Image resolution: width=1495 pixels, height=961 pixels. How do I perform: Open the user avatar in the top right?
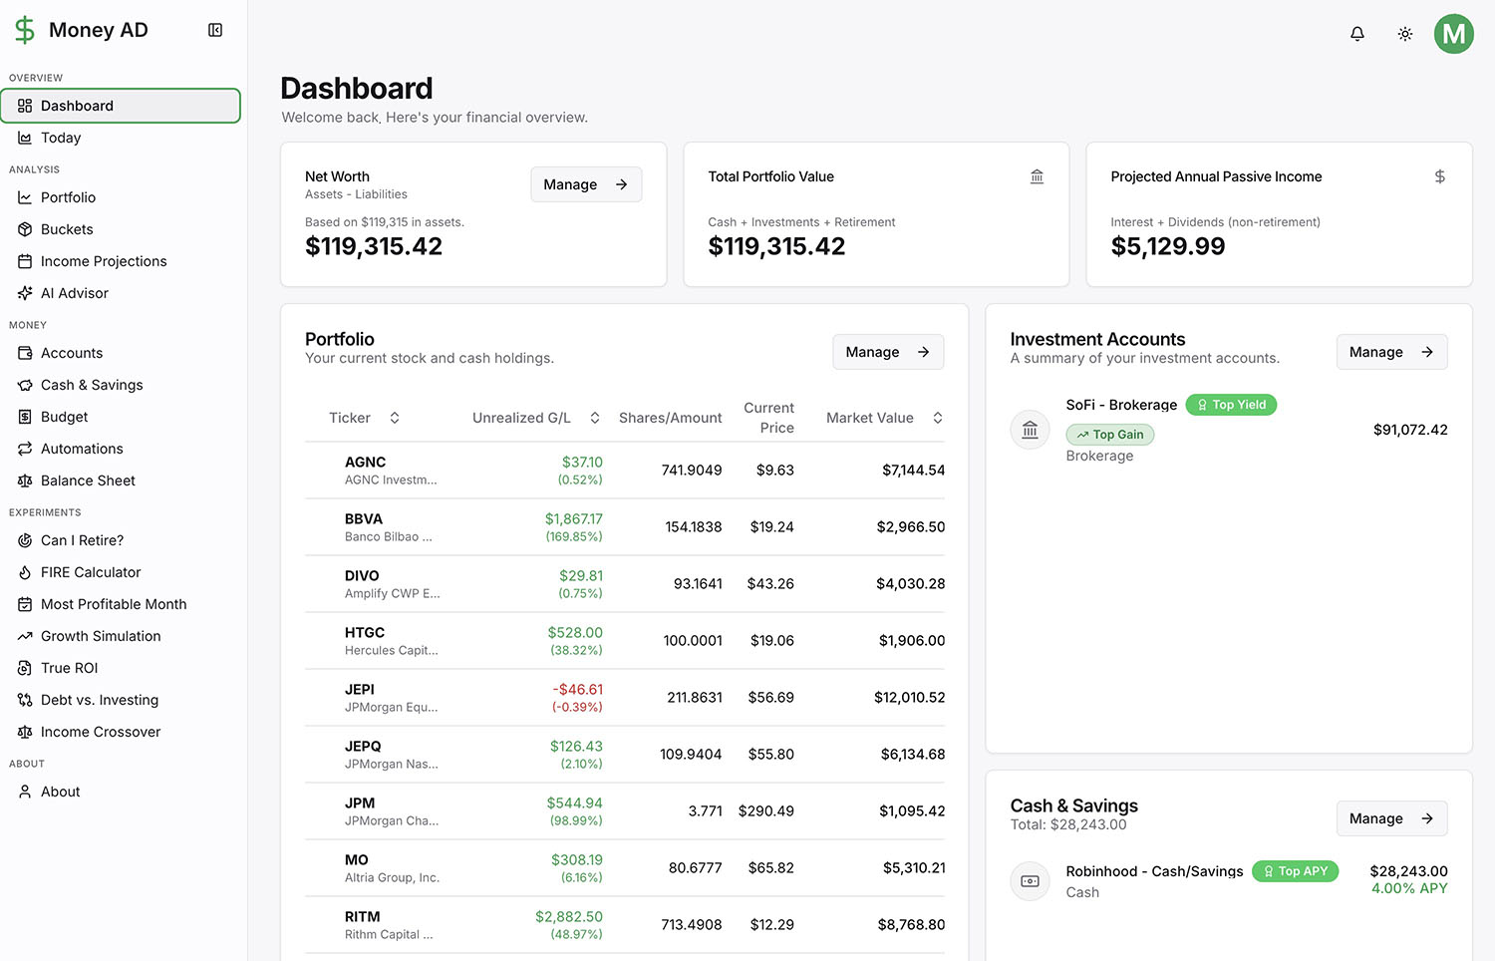pos(1453,33)
